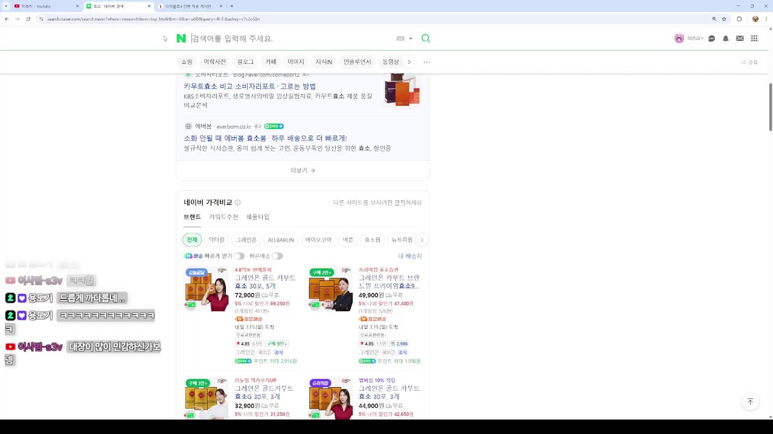The width and height of the screenshot is (773, 434).
Task: Open the Naver mail envelope icon
Action: [740, 39]
